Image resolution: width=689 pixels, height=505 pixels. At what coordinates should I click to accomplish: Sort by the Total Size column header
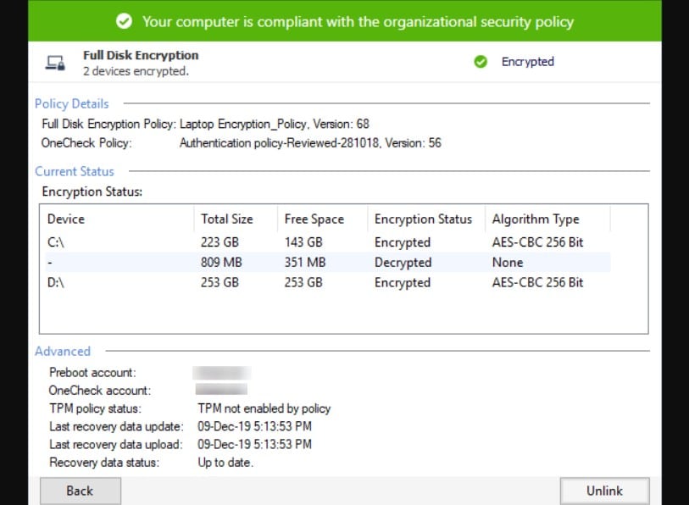(x=236, y=219)
